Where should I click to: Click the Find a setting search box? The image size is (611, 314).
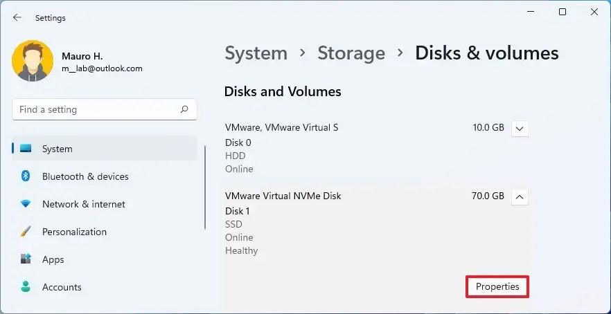tap(105, 109)
